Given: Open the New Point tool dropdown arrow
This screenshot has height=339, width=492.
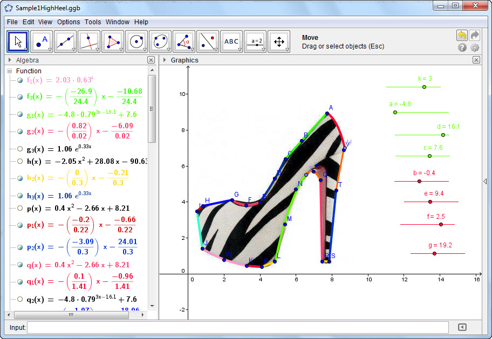Looking at the screenshot, I should point(50,50).
